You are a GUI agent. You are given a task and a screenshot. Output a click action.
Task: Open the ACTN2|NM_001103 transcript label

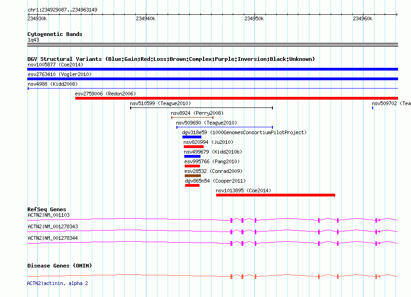49,215
